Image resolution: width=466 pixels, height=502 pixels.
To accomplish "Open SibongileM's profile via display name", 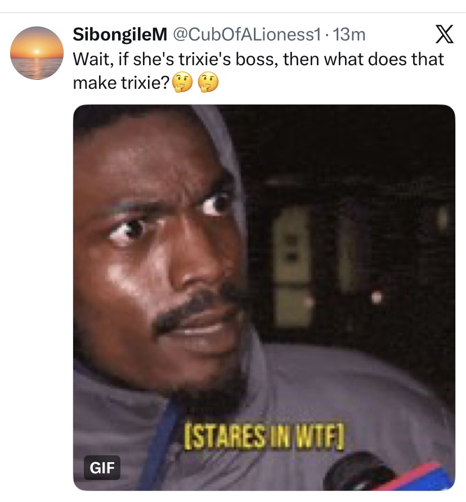I will [x=120, y=35].
